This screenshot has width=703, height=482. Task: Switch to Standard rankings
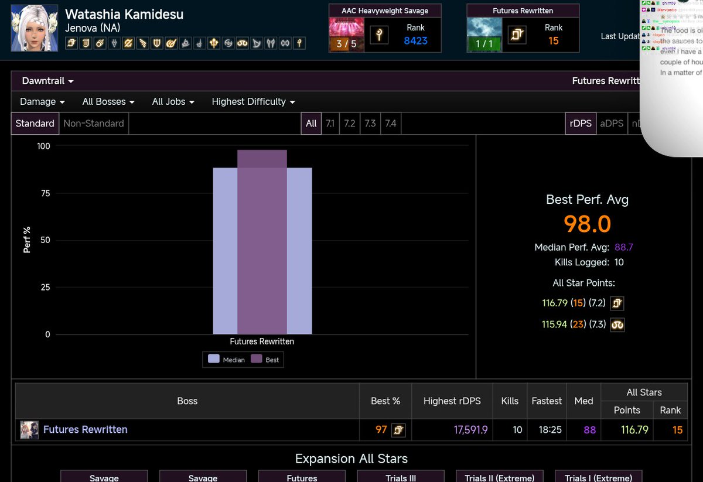(35, 124)
